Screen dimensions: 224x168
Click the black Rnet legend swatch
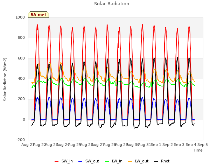(x=156, y=162)
